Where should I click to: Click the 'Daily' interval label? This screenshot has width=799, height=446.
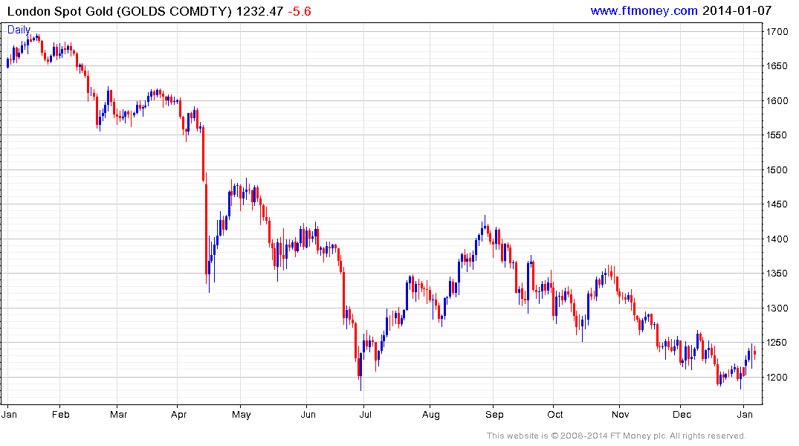[x=19, y=30]
